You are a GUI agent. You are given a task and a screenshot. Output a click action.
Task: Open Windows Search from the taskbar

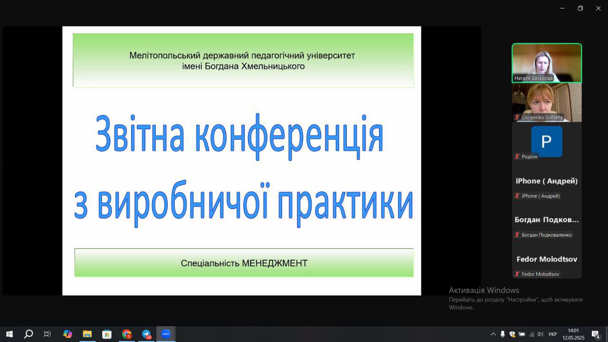coord(28,334)
